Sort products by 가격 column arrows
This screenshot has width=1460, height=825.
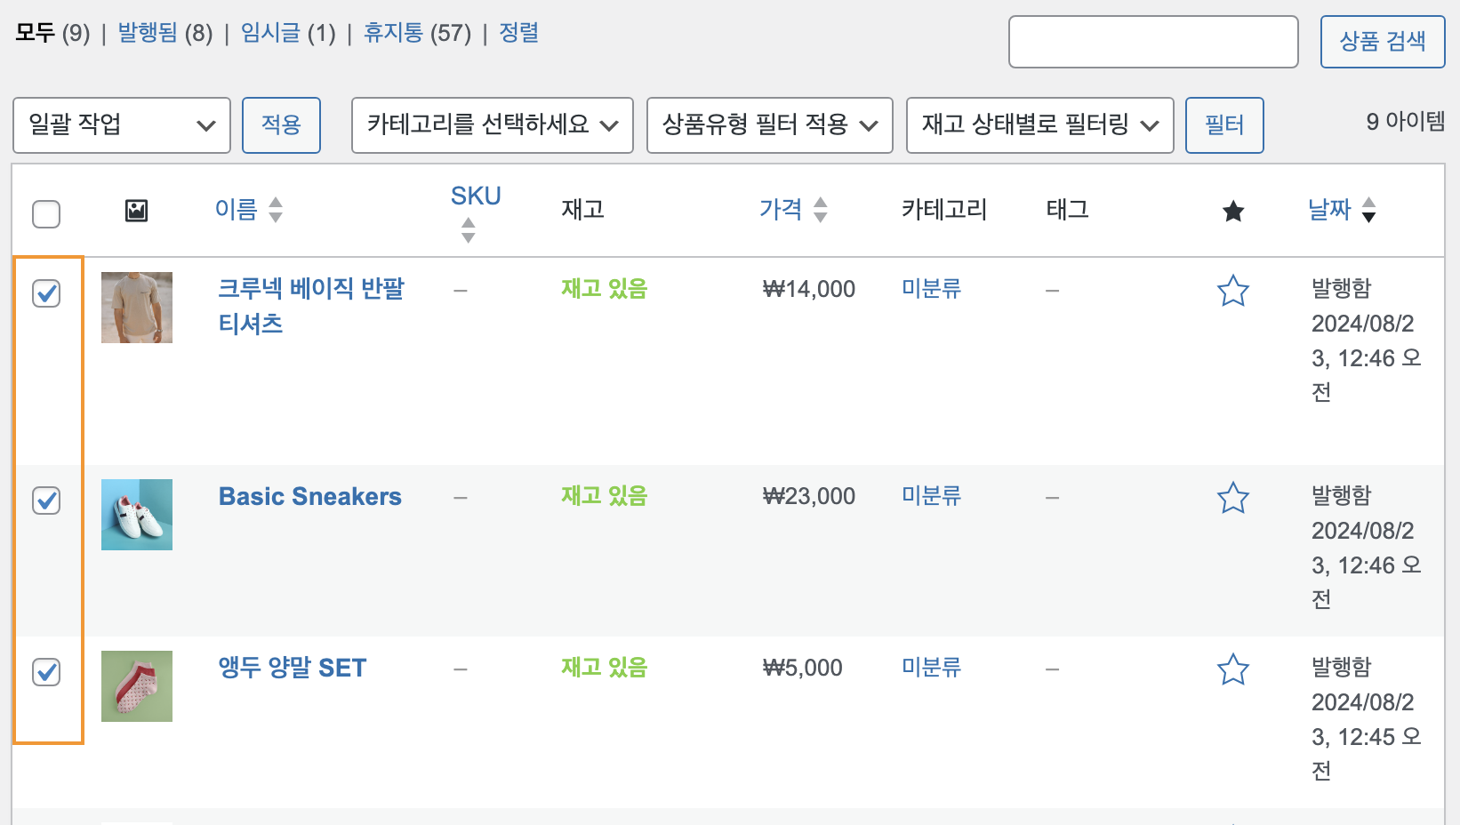pyautogui.click(x=821, y=210)
